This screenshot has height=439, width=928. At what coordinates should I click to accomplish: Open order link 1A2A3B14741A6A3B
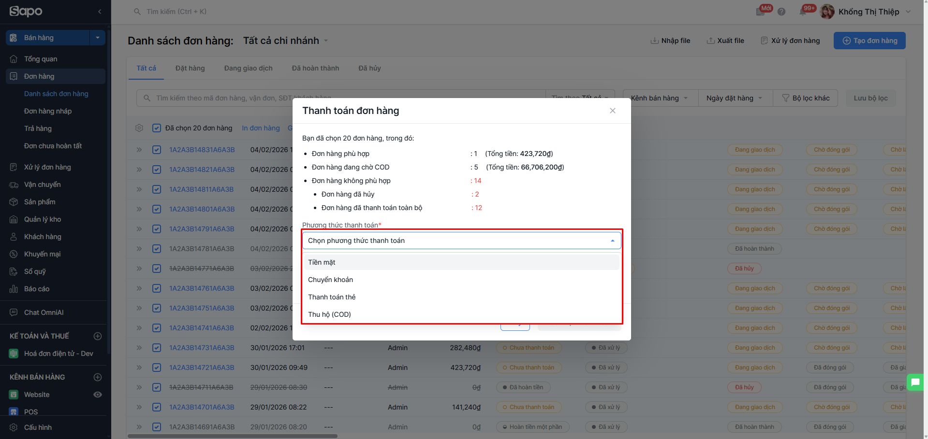(202, 328)
